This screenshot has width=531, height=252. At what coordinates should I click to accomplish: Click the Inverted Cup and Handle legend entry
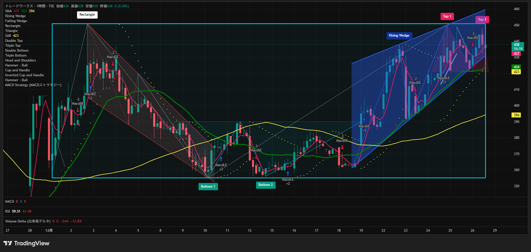[24, 75]
